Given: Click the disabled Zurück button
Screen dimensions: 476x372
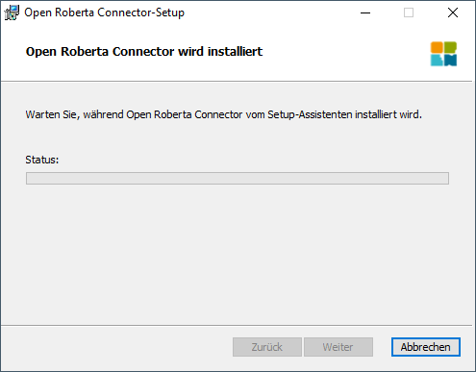Looking at the screenshot, I should 267,347.
